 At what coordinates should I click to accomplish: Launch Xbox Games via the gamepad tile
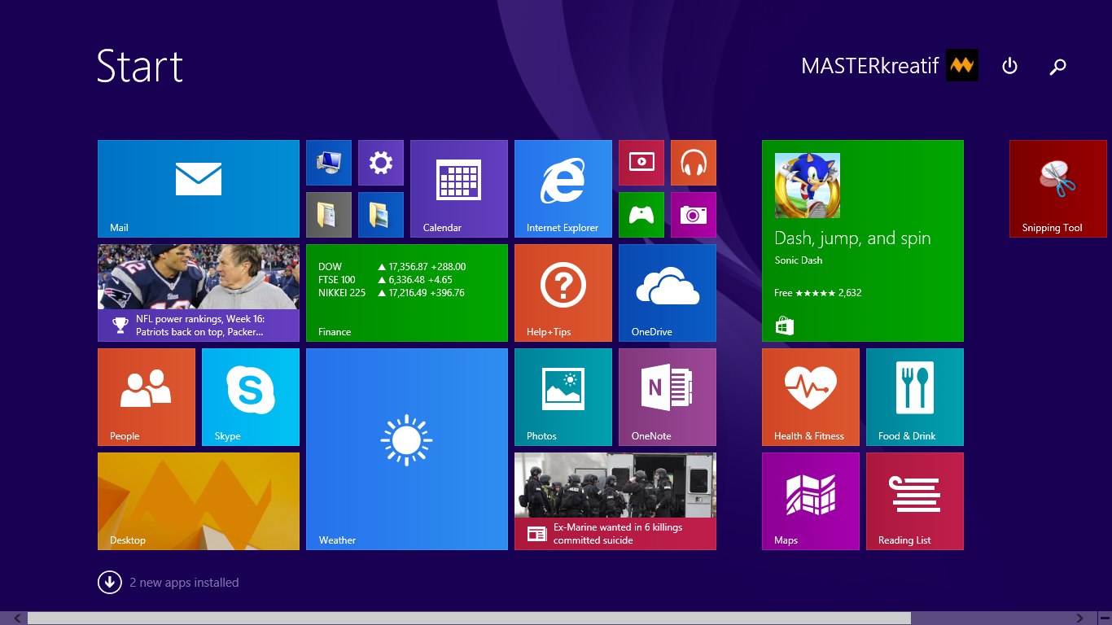pyautogui.click(x=641, y=215)
